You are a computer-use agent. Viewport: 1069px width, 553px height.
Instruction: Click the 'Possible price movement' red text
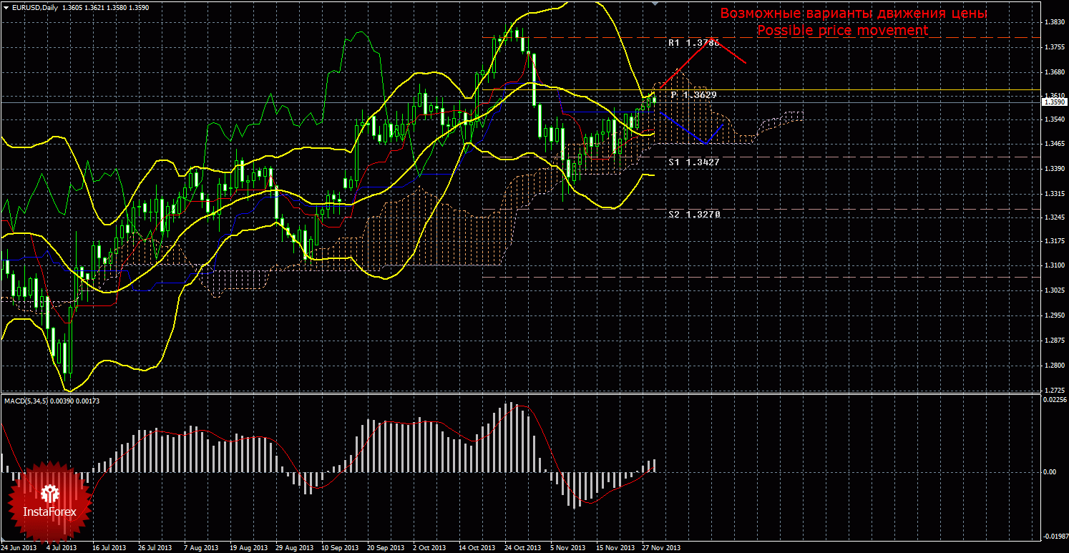click(842, 31)
